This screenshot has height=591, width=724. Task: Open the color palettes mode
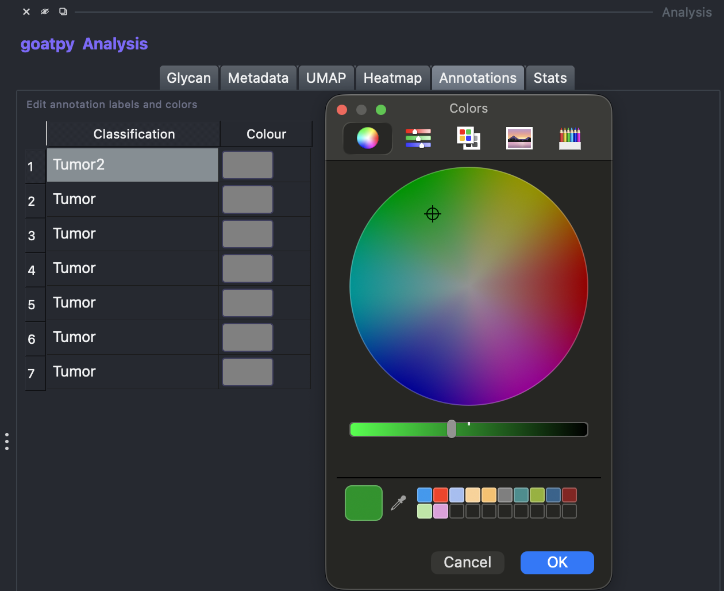pos(468,139)
